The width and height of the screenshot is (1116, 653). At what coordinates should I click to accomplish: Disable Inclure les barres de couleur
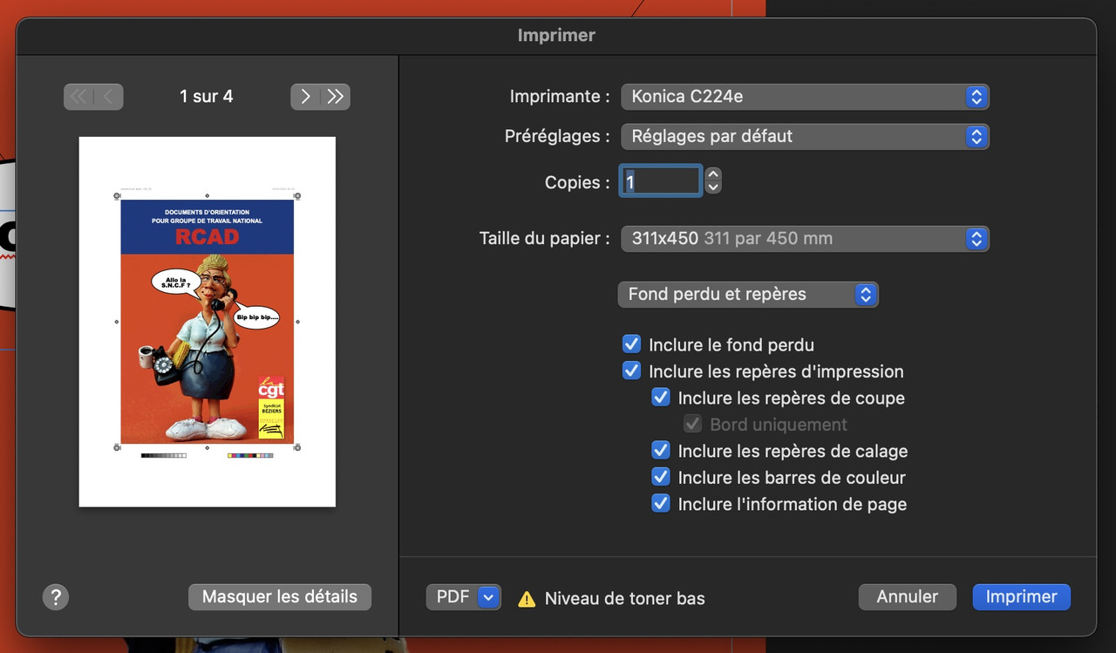661,476
